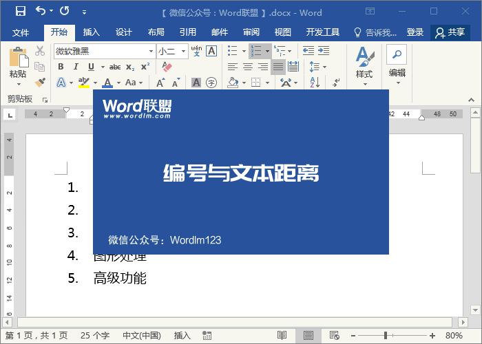Viewport: 482px width, 344px height.
Task: Switch to the 开发工具 tab
Action: point(323,32)
